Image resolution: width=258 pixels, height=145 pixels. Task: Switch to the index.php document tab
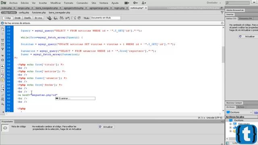(x=6, y=8)
